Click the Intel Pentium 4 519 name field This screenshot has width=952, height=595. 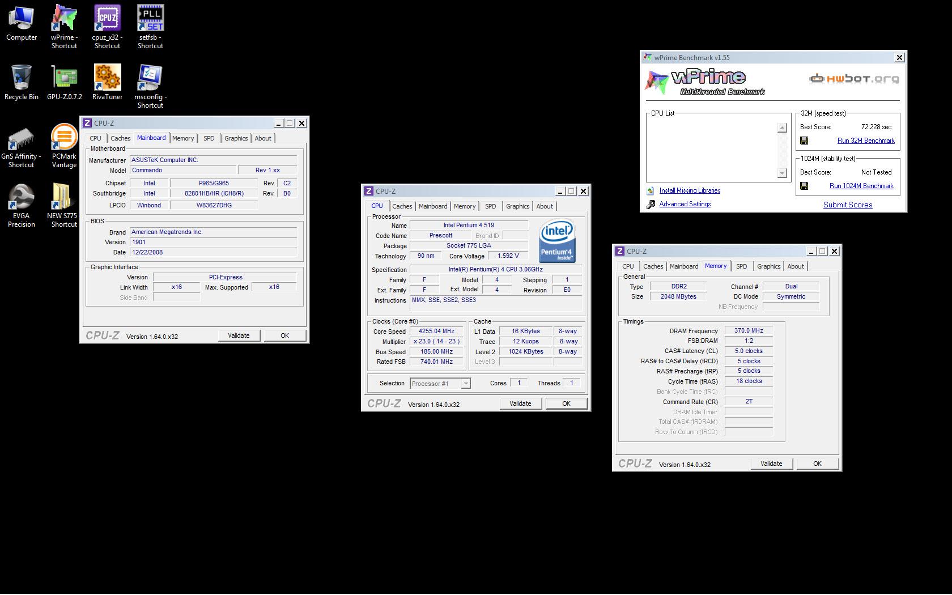point(469,226)
